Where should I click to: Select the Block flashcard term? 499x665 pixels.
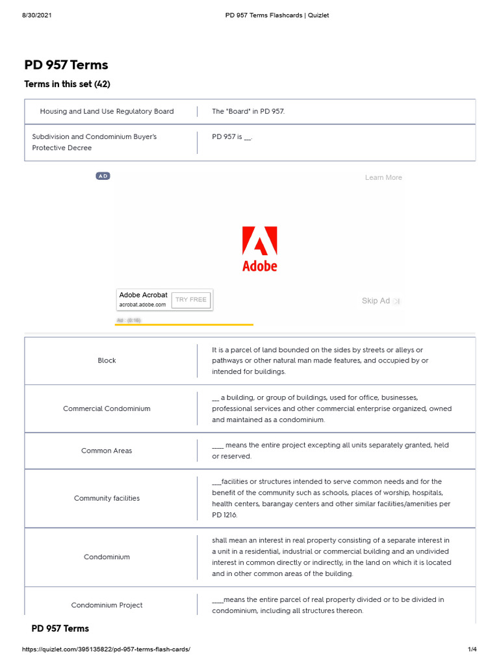[x=107, y=360]
